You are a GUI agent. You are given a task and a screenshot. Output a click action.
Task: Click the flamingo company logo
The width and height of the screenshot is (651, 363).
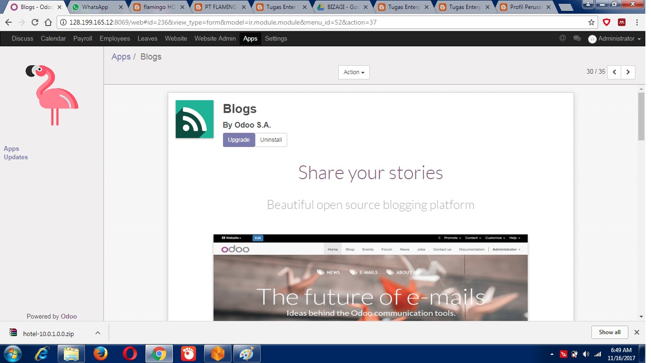[x=52, y=95]
